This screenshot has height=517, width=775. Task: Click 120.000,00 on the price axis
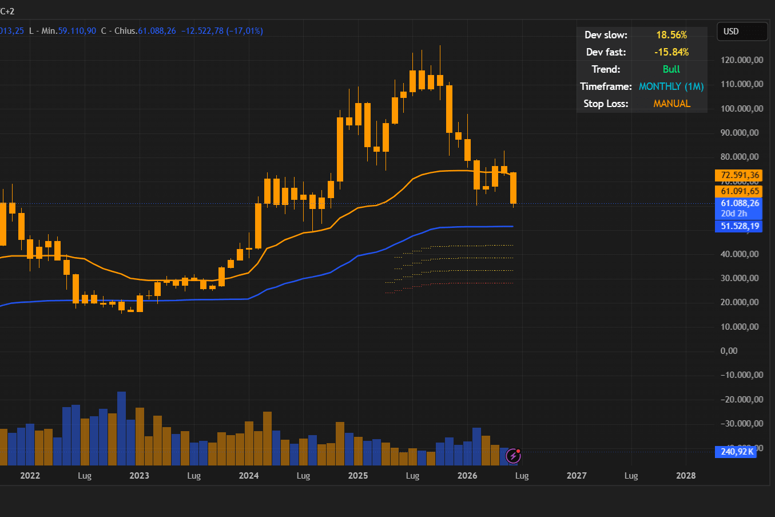coord(742,60)
